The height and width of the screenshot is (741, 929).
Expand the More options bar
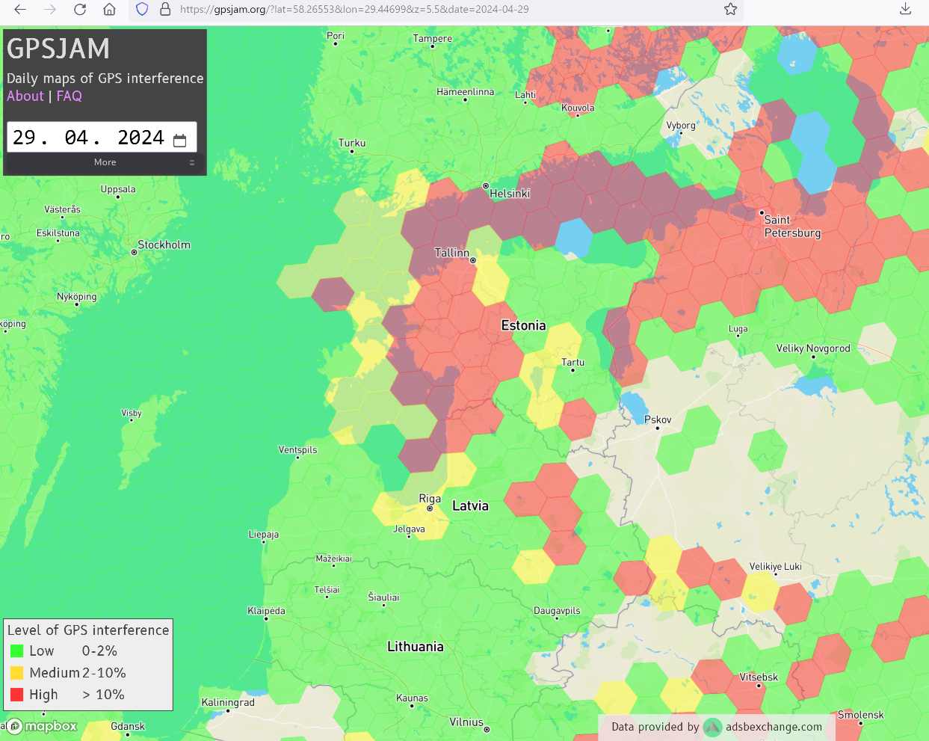click(x=105, y=162)
